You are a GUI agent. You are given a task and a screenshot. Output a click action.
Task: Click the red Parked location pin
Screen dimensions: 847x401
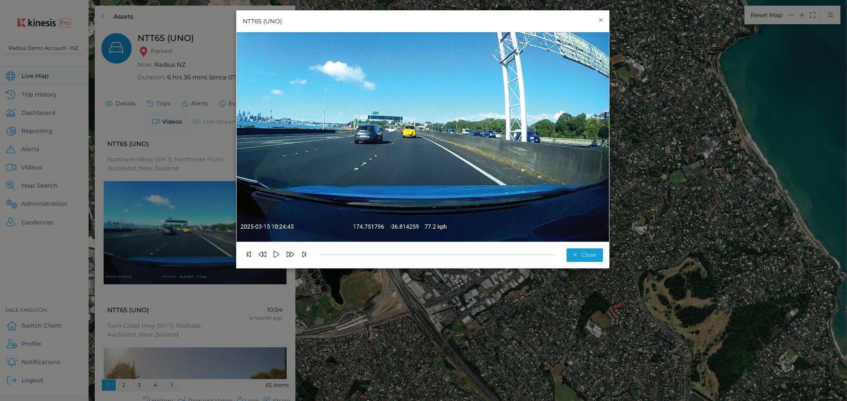pyautogui.click(x=143, y=51)
